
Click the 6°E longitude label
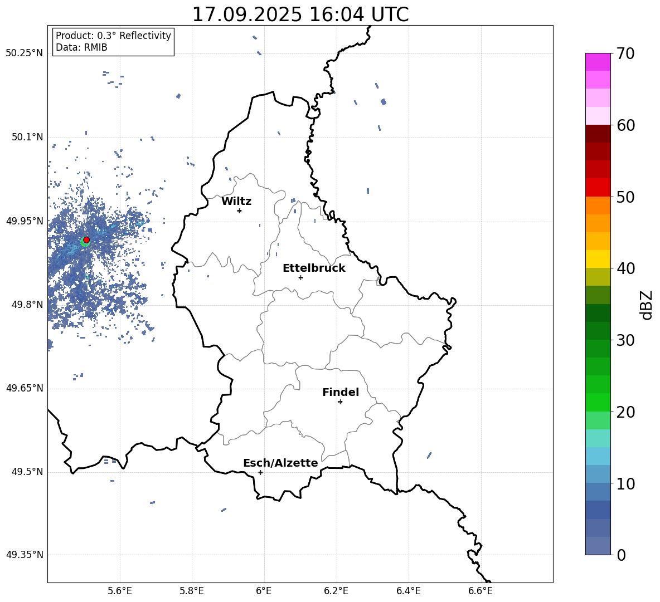[264, 591]
